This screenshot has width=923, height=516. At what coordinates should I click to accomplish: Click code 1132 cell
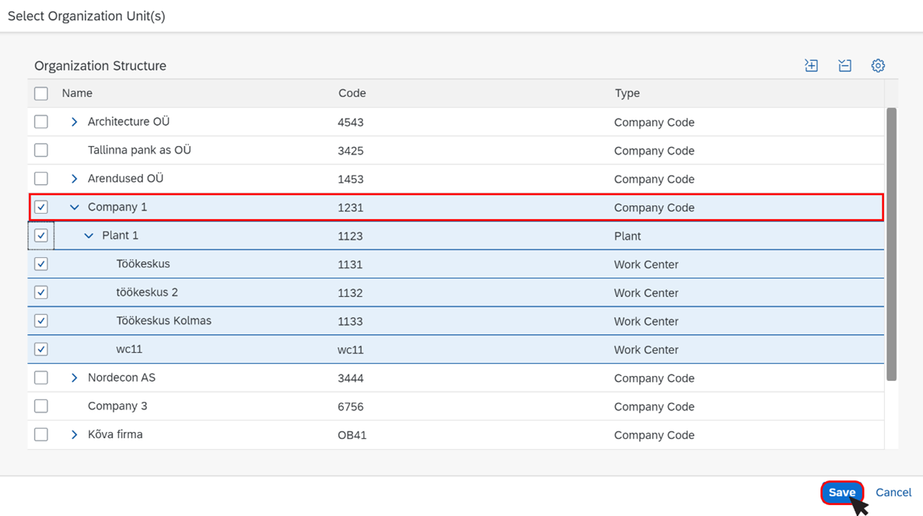(350, 293)
